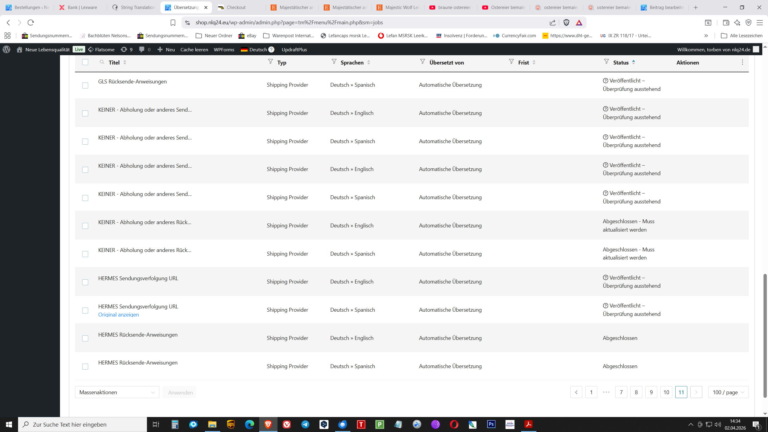
Task: Click the Typ column filter icon
Action: click(270, 62)
